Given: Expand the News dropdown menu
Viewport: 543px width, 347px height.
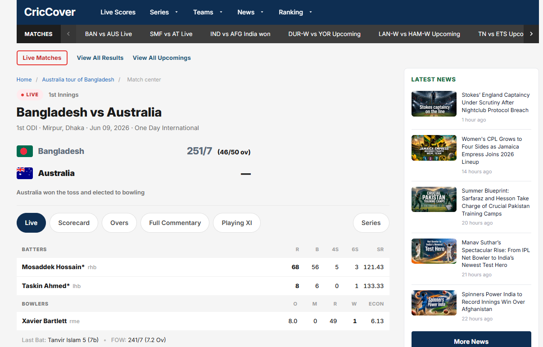Looking at the screenshot, I should [250, 12].
